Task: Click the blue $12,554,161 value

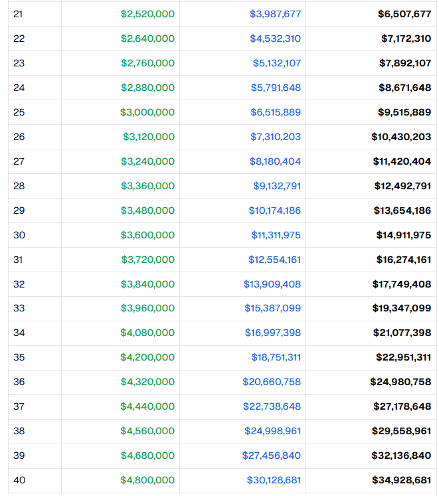Action: pyautogui.click(x=274, y=260)
